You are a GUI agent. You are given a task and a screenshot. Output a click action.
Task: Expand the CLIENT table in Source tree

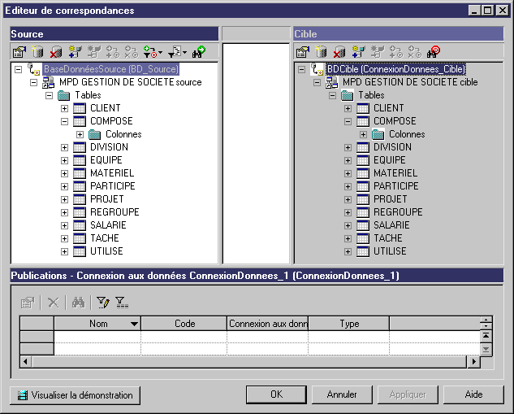point(65,108)
